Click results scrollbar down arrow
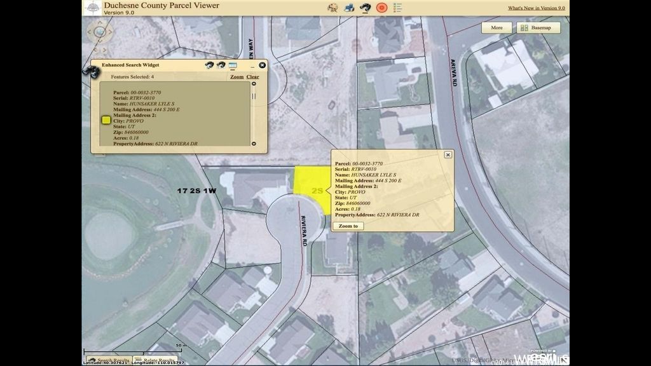 tap(254, 144)
